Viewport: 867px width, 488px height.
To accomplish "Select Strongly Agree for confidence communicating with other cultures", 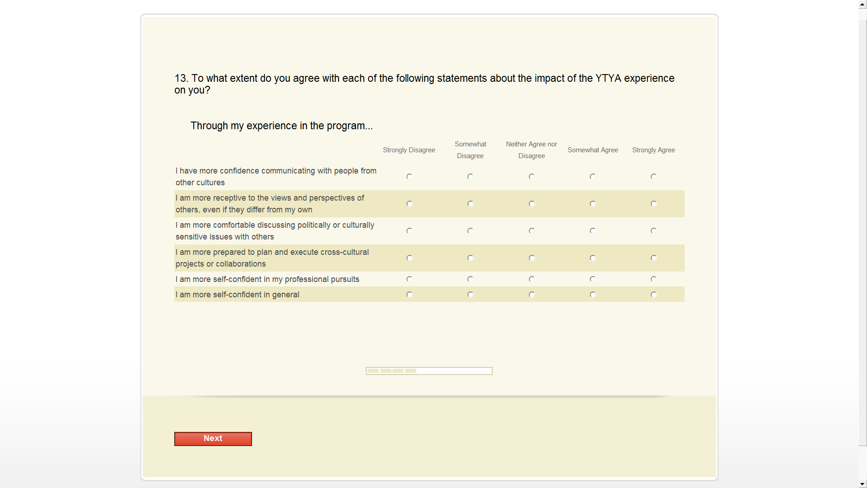I will 653,177.
